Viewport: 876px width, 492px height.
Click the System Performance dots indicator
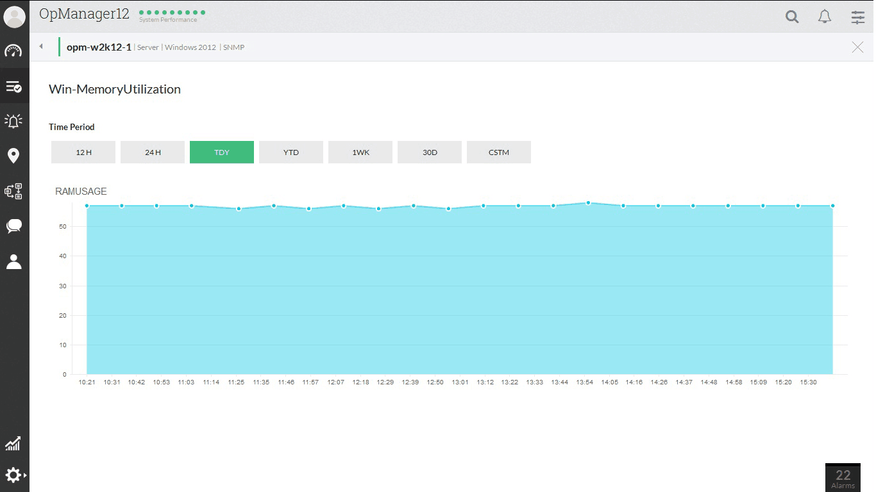(x=172, y=12)
